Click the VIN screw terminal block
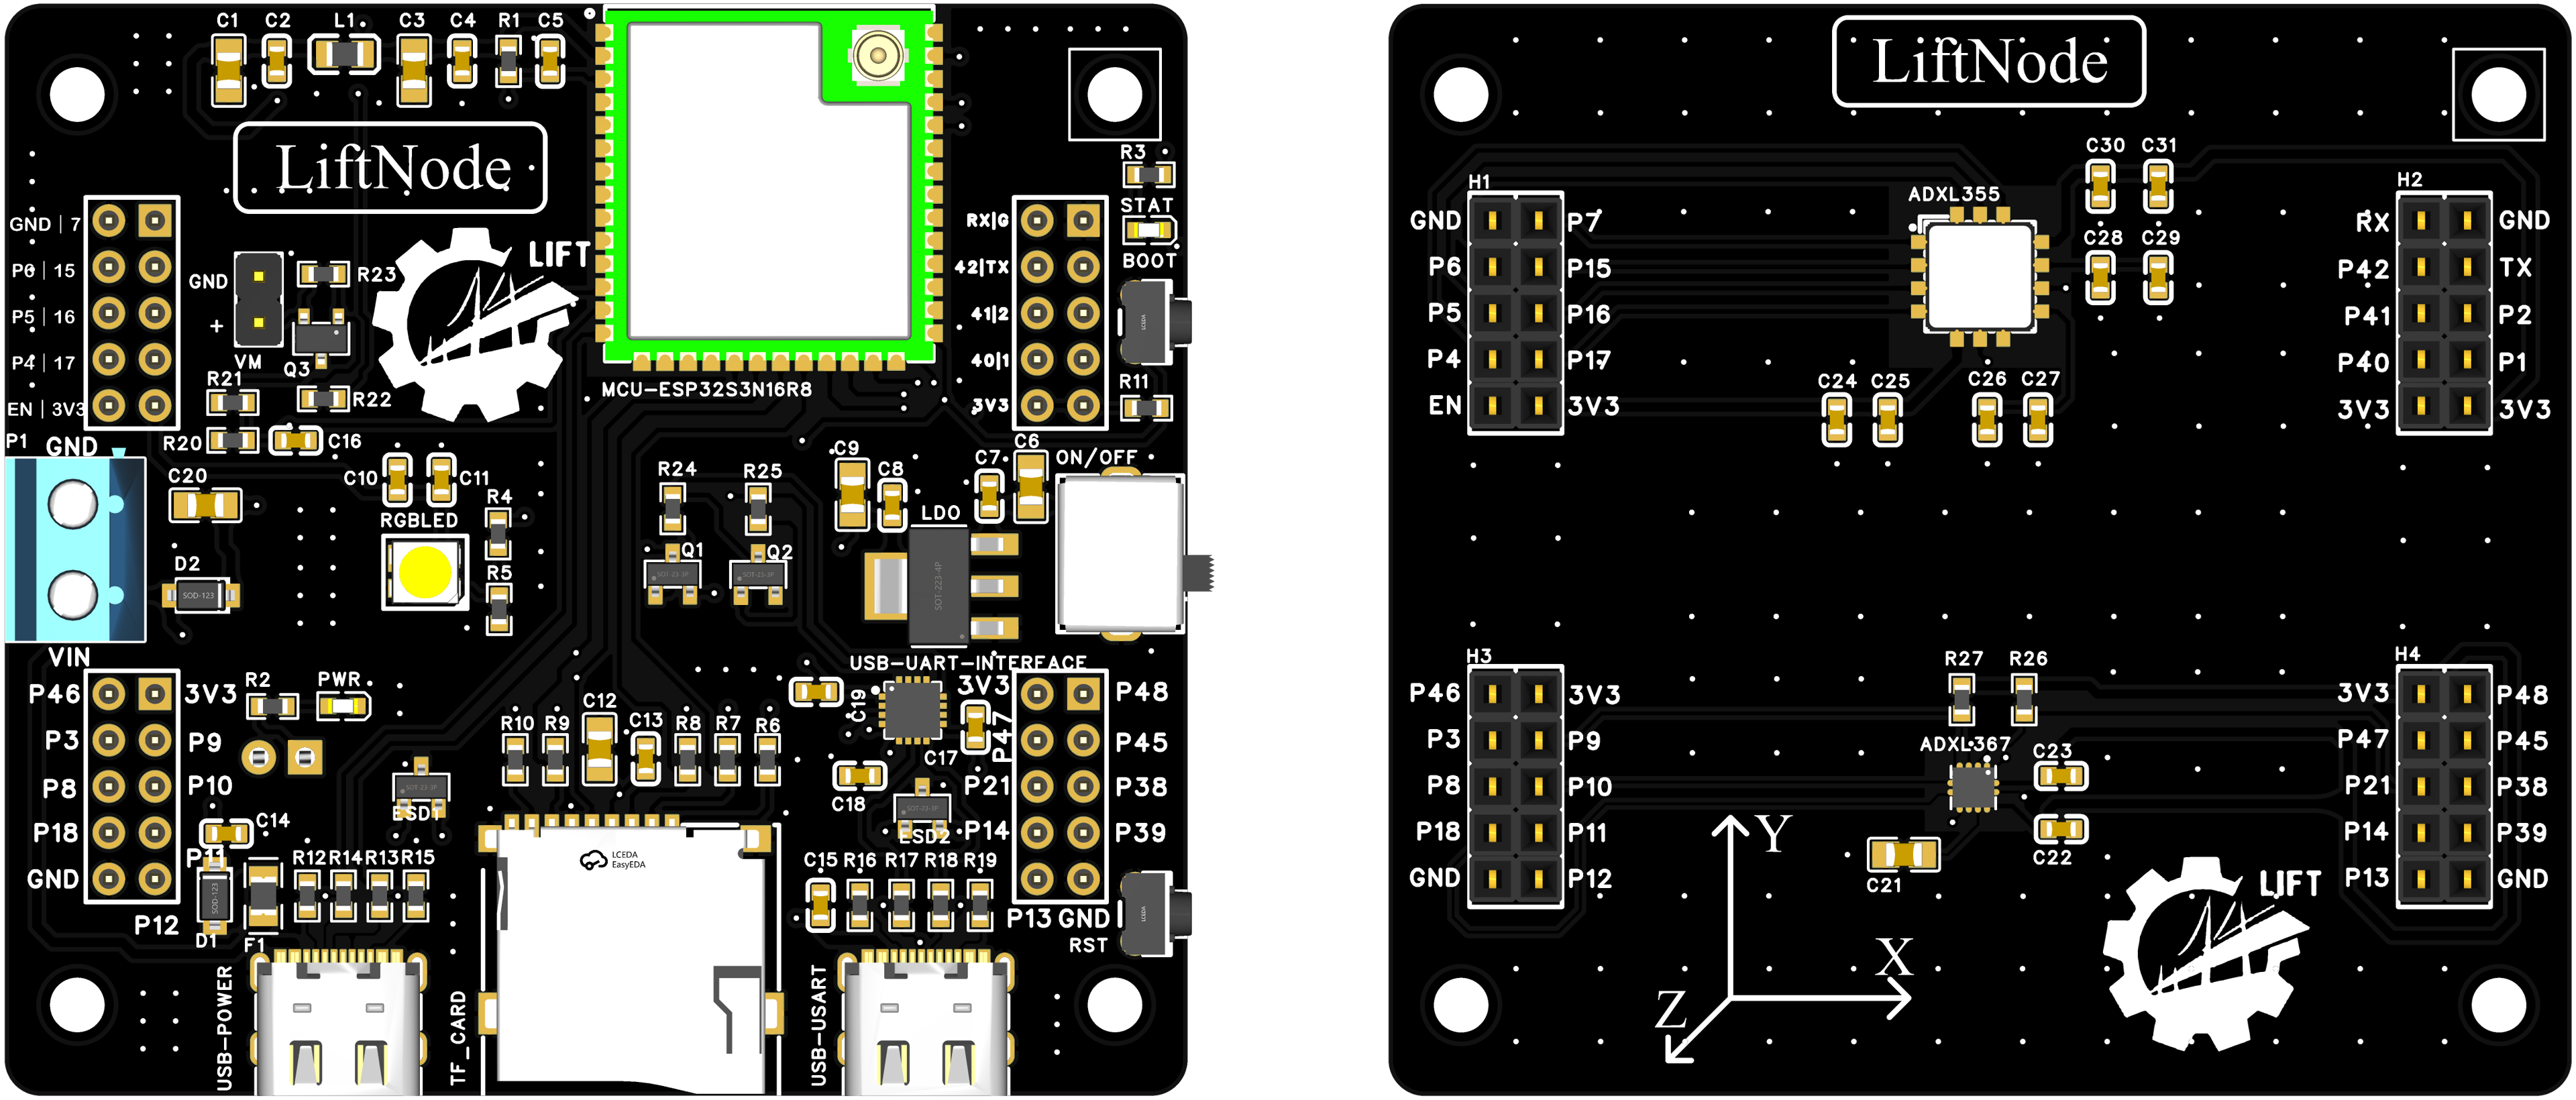 tap(75, 550)
